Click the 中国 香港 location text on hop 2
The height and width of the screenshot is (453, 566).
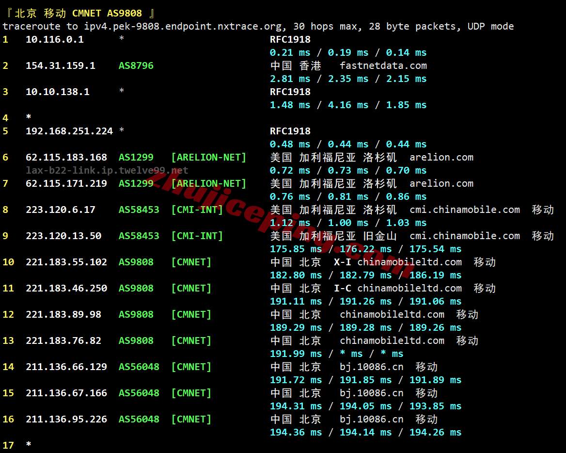pyautogui.click(x=296, y=66)
